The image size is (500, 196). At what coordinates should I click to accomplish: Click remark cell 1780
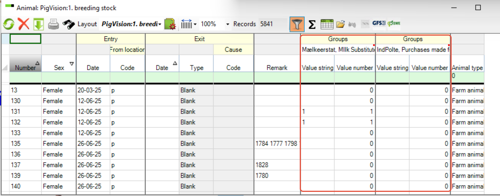pyautogui.click(x=277, y=176)
